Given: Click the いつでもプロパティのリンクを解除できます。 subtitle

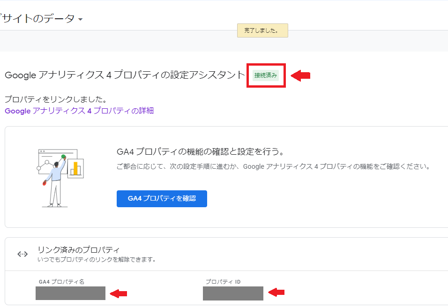Looking at the screenshot, I should tap(97, 260).
